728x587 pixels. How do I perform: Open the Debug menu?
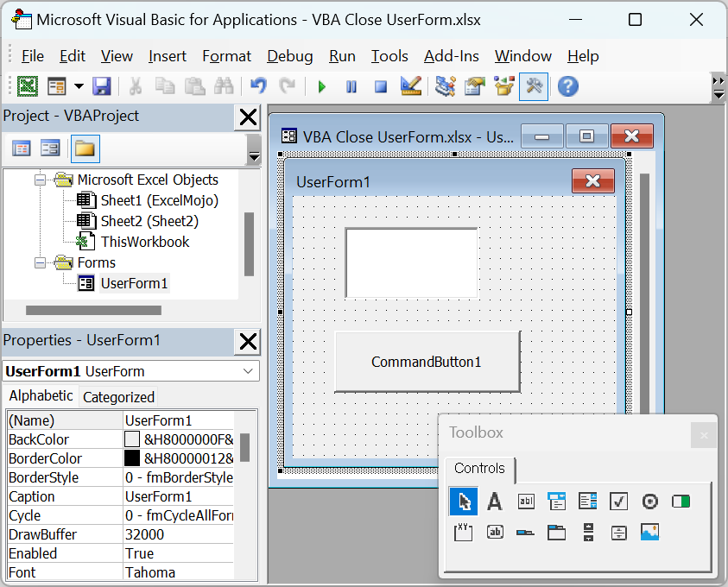[x=289, y=56]
